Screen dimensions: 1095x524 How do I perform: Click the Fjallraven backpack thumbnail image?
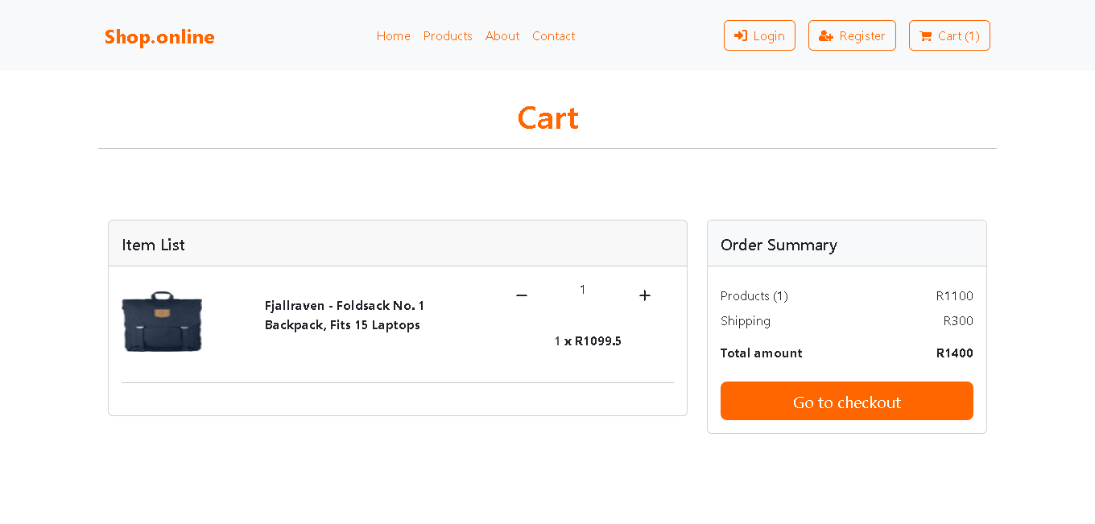162,322
